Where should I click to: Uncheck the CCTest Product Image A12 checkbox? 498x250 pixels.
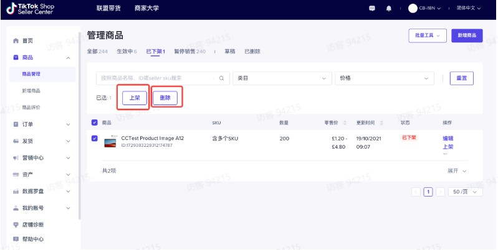tap(95, 138)
